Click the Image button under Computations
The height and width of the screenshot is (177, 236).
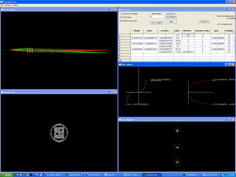pyautogui.click(x=171, y=22)
